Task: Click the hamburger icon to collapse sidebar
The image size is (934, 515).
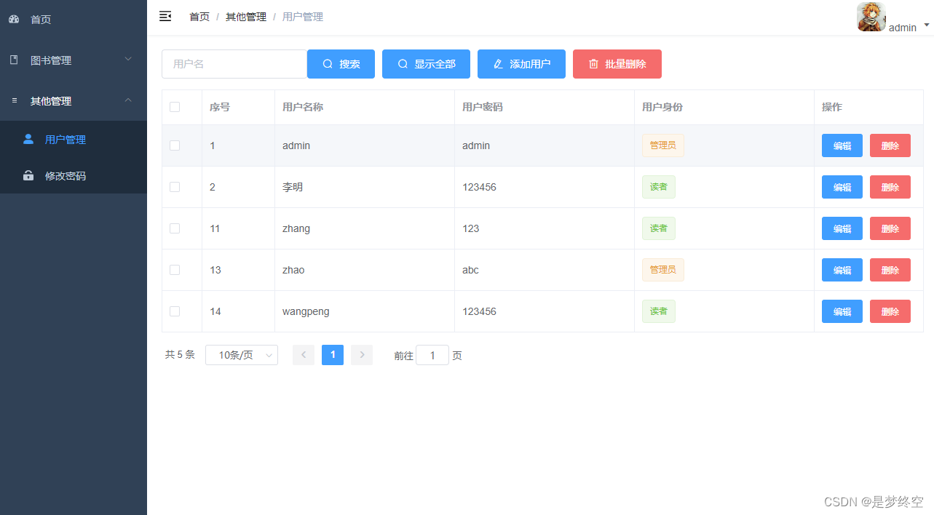Action: 165,15
